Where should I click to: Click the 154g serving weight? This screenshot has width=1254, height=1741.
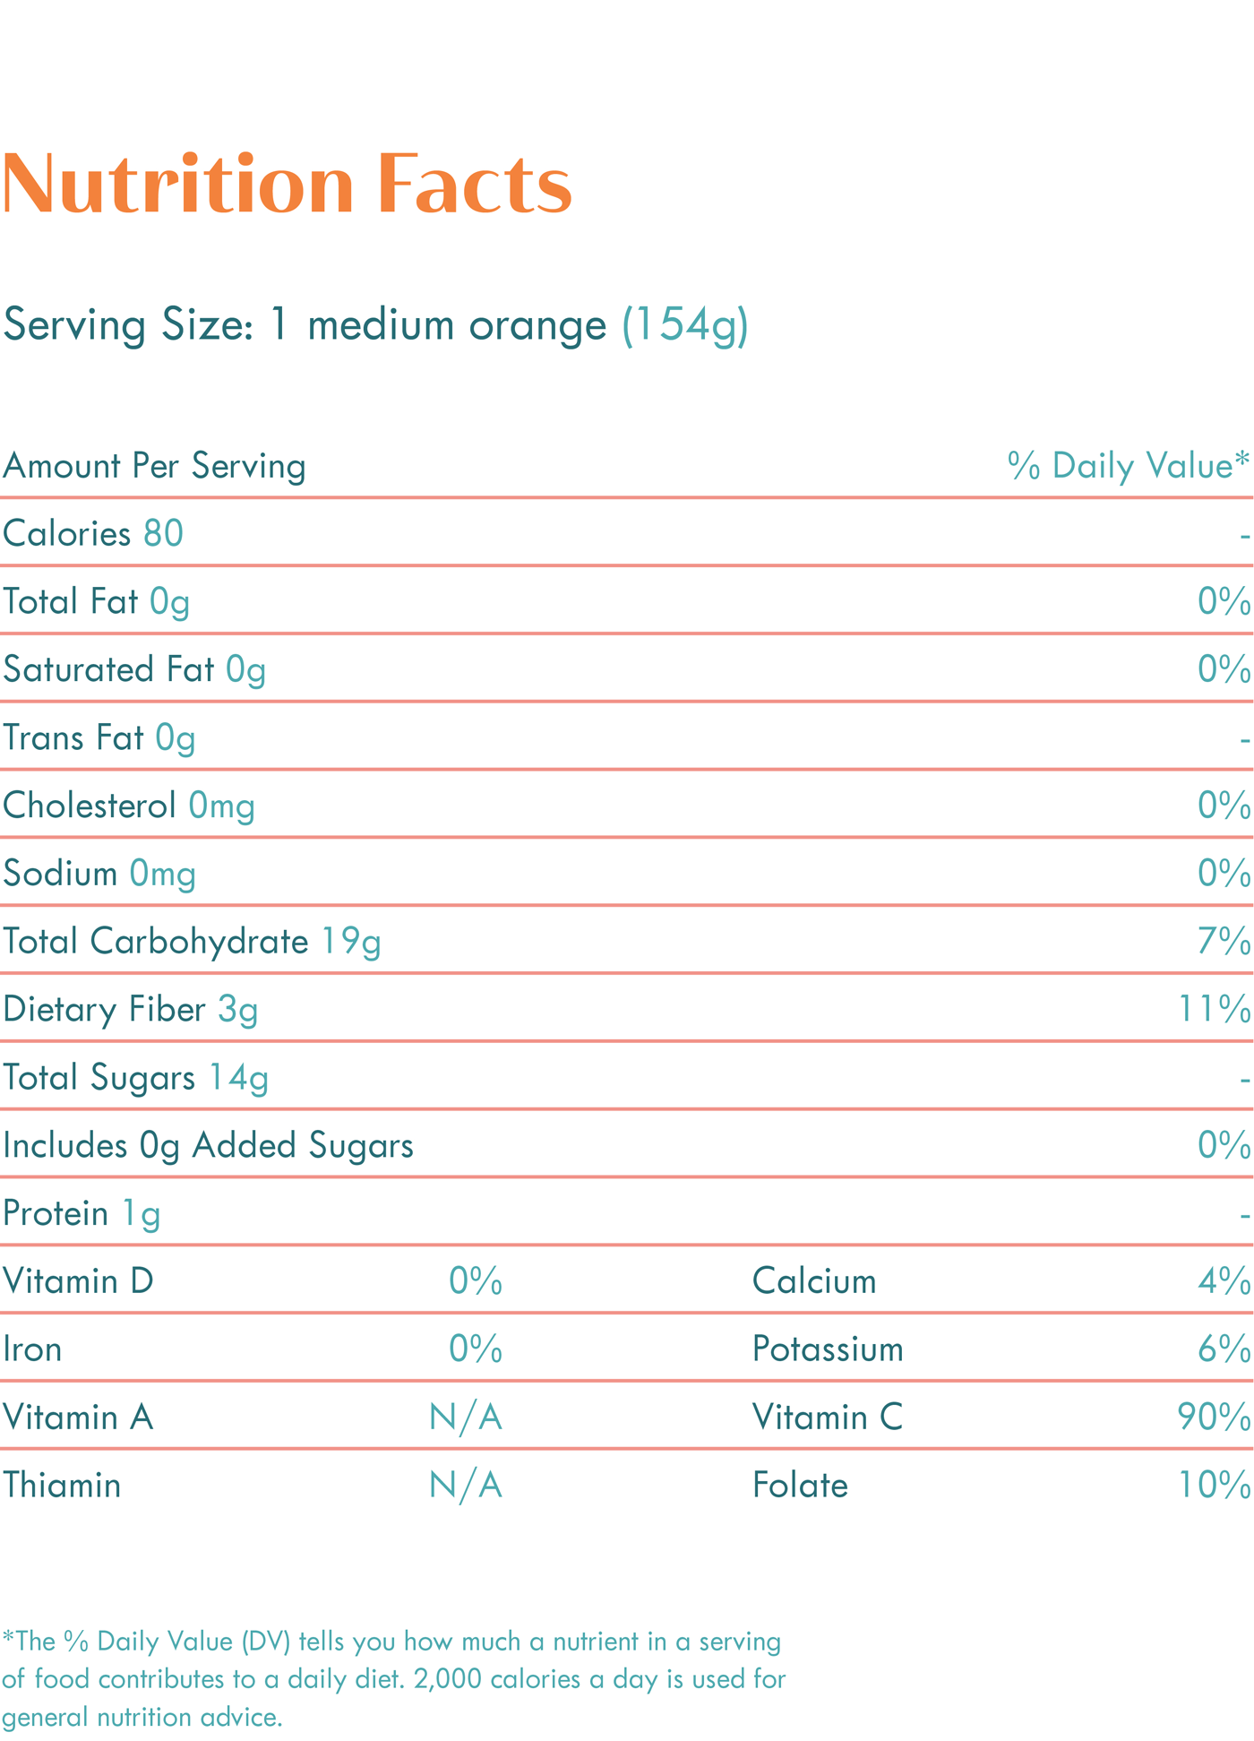click(685, 325)
